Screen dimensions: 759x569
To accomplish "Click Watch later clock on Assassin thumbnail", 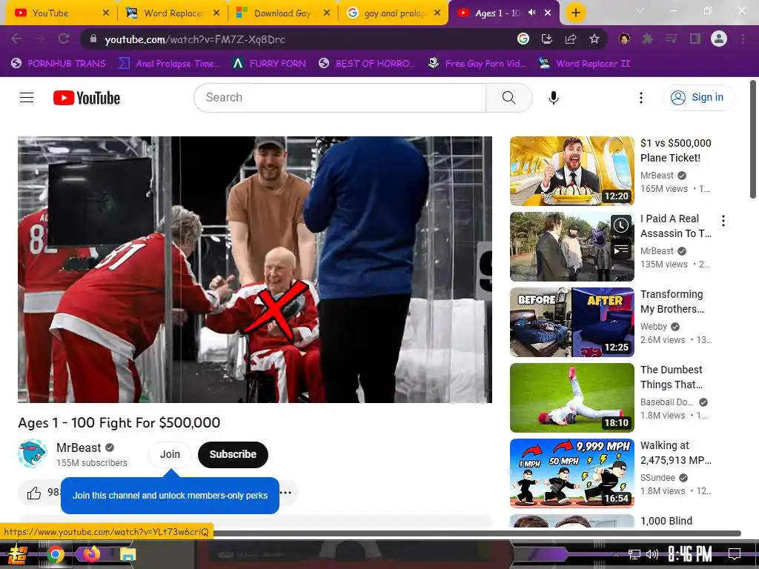I will [621, 225].
